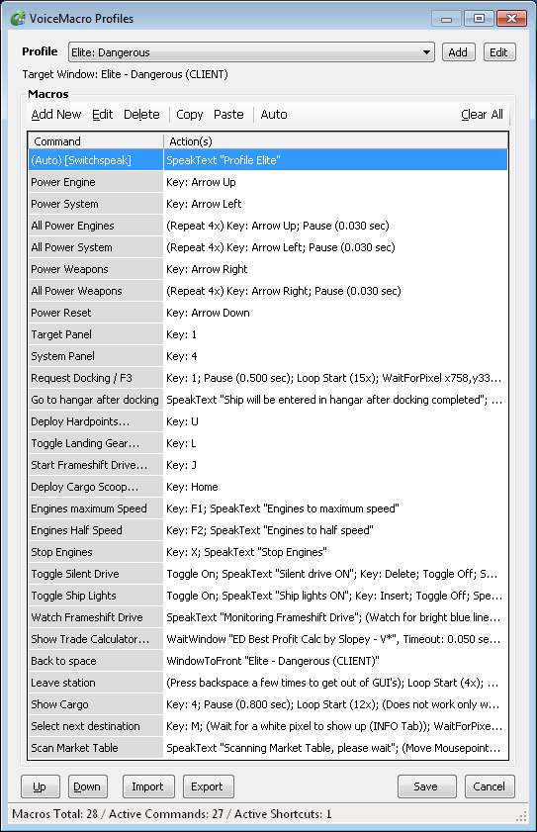Sort by the Command column header

(96, 141)
